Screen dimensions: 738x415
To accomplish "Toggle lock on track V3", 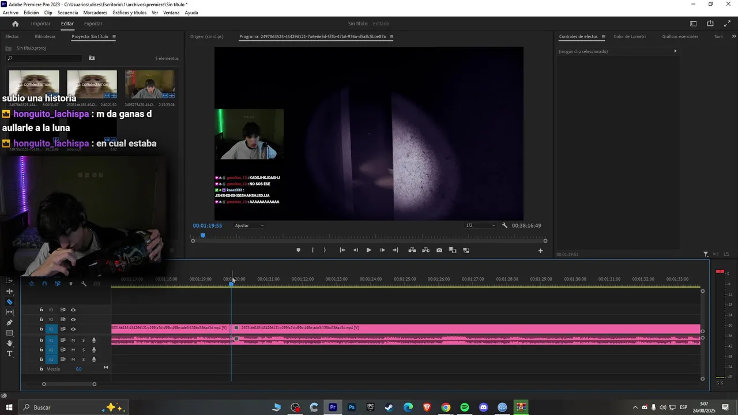I will [41, 310].
